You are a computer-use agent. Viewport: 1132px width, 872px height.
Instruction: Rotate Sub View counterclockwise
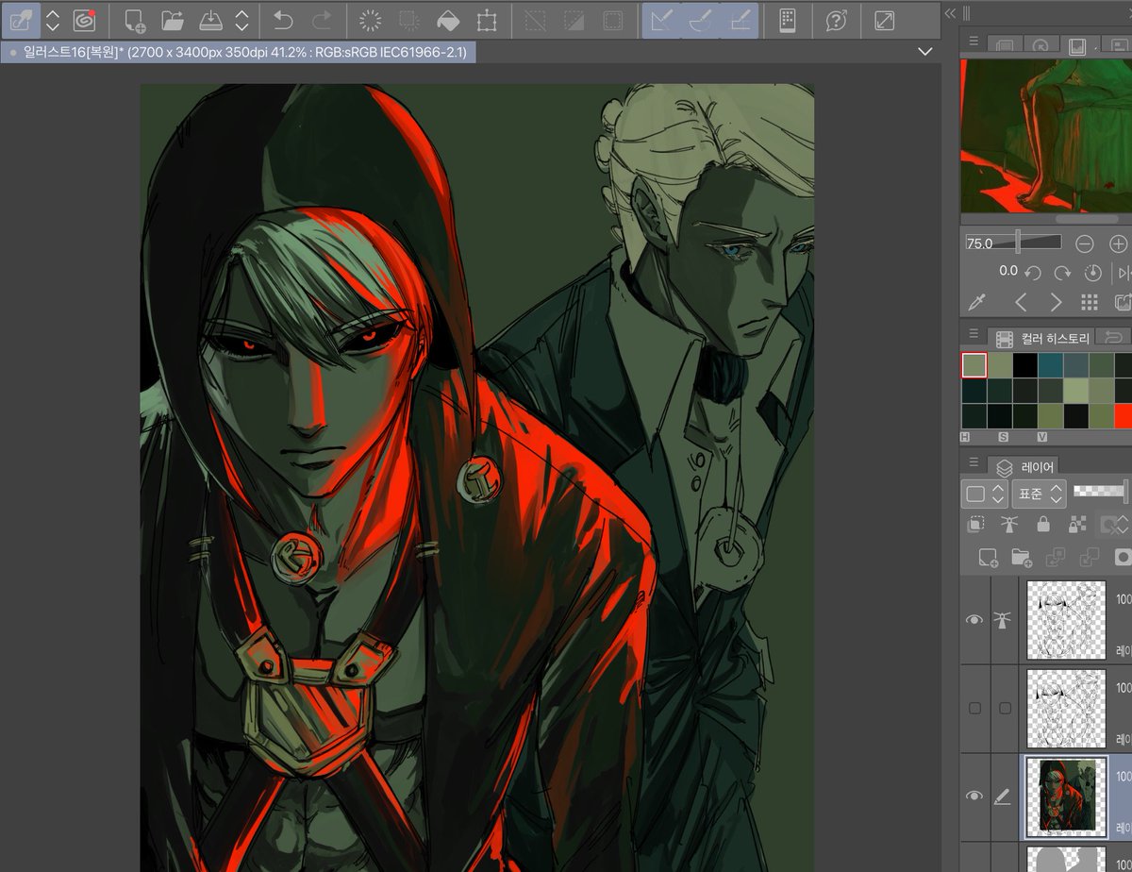[x=1033, y=273]
